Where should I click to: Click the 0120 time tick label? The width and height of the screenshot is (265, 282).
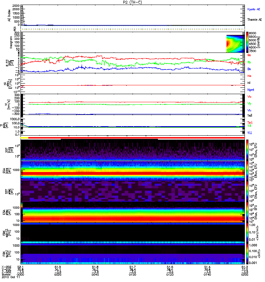coord(170,275)
